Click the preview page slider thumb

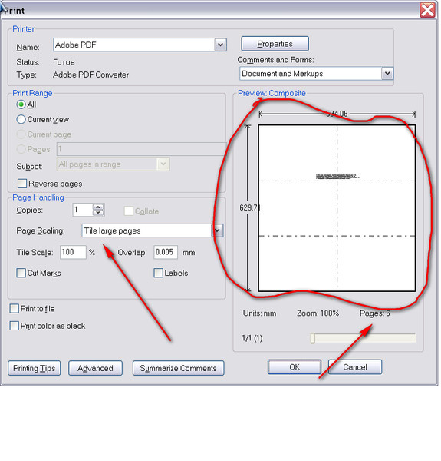[x=312, y=338]
